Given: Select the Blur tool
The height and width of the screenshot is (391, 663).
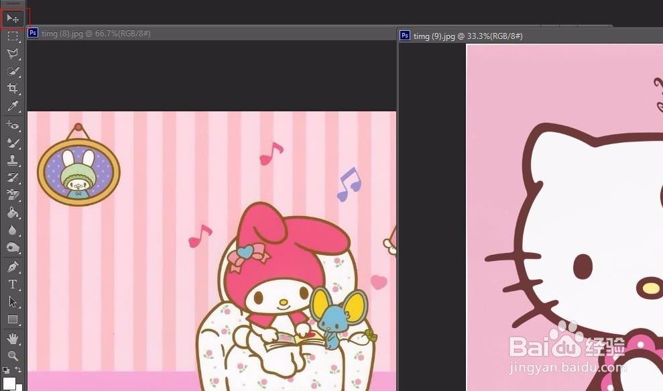Looking at the screenshot, I should [x=13, y=230].
